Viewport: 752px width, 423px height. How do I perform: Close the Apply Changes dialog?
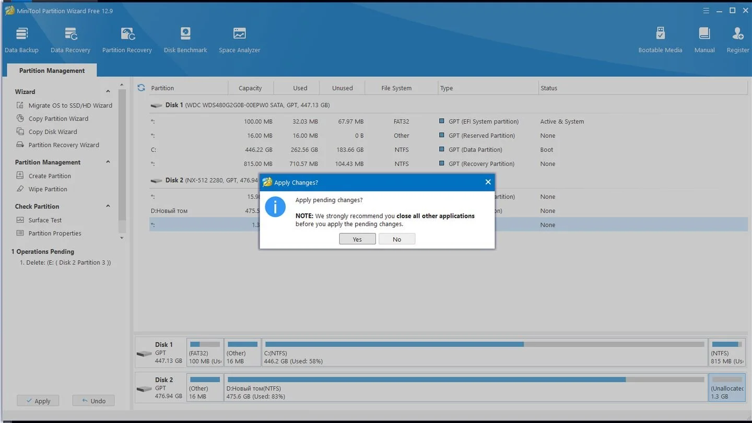pos(488,182)
